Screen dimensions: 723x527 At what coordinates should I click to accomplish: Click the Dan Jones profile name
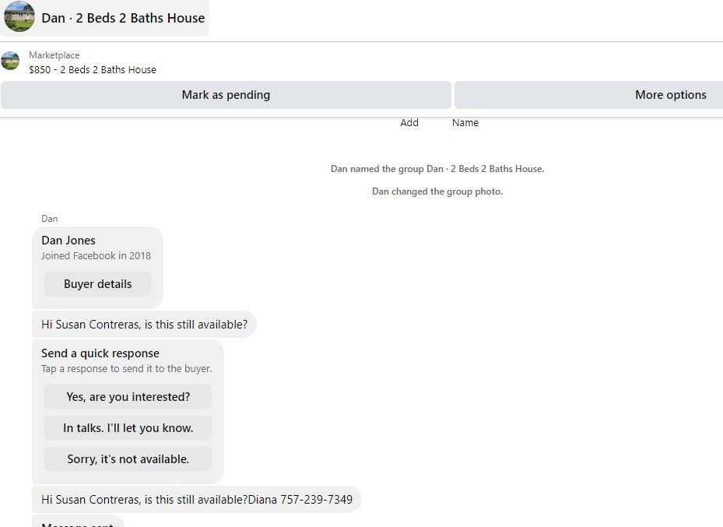click(x=68, y=241)
